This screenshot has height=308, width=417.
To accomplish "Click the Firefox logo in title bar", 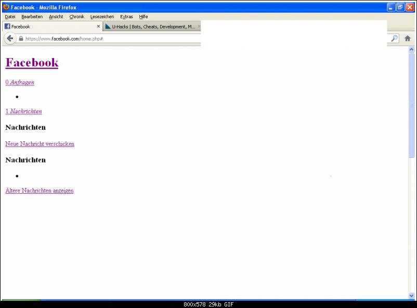I will [6, 7].
